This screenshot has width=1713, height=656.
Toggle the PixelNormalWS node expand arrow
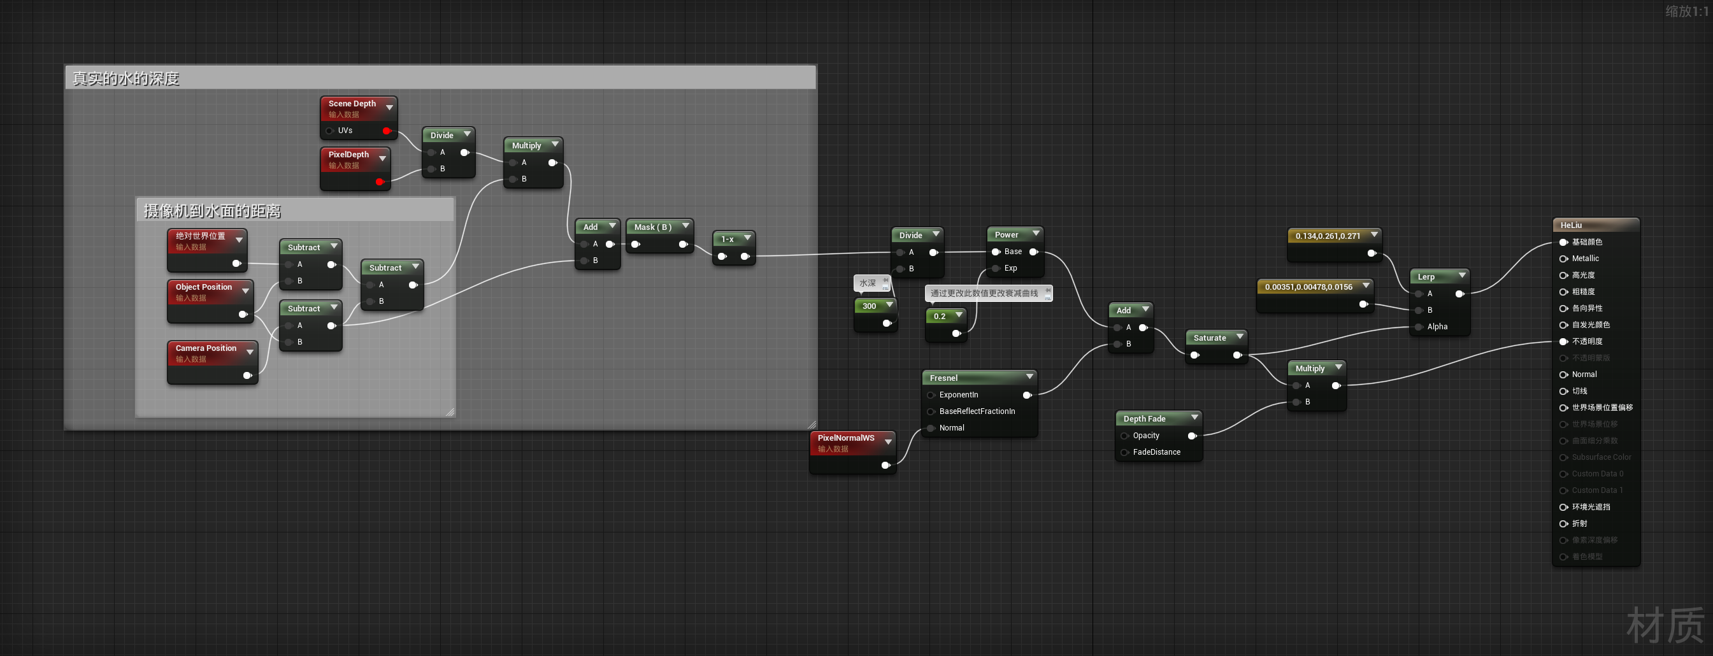[x=888, y=441]
